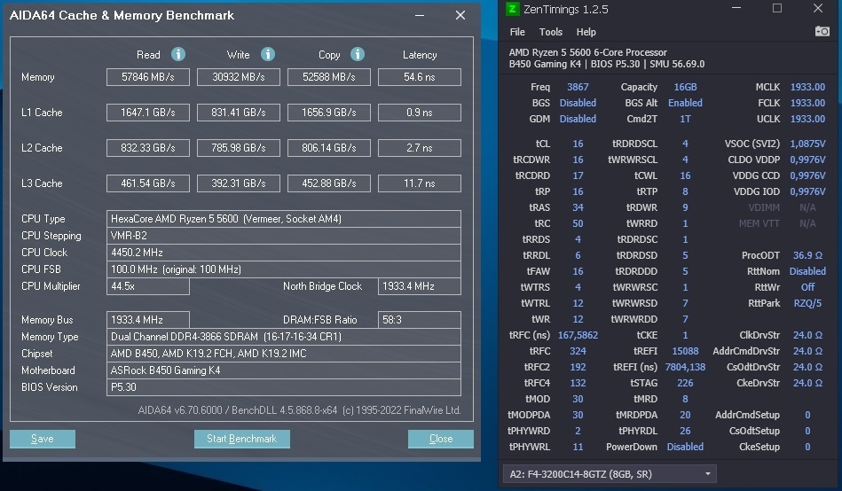This screenshot has width=842, height=491.
Task: Click CPU Stepping value VMR-B2
Action: pyautogui.click(x=284, y=236)
